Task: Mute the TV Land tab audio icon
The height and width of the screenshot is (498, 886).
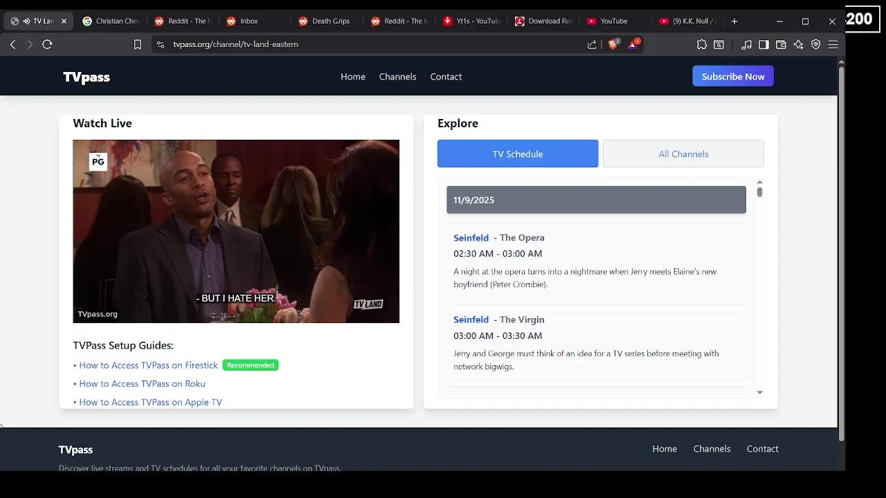Action: 26,21
